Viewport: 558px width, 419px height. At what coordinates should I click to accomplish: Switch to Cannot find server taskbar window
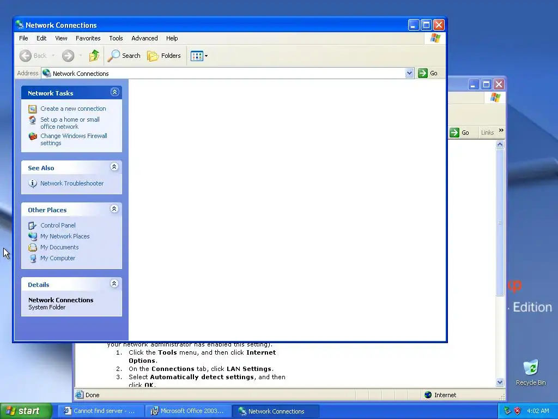pos(101,411)
